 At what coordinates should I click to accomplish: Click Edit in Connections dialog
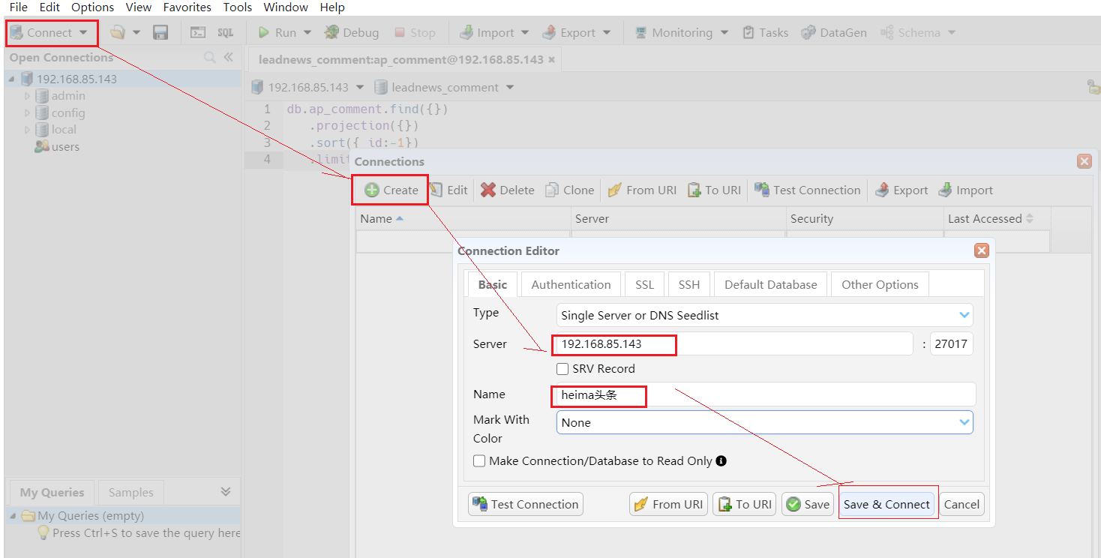448,190
